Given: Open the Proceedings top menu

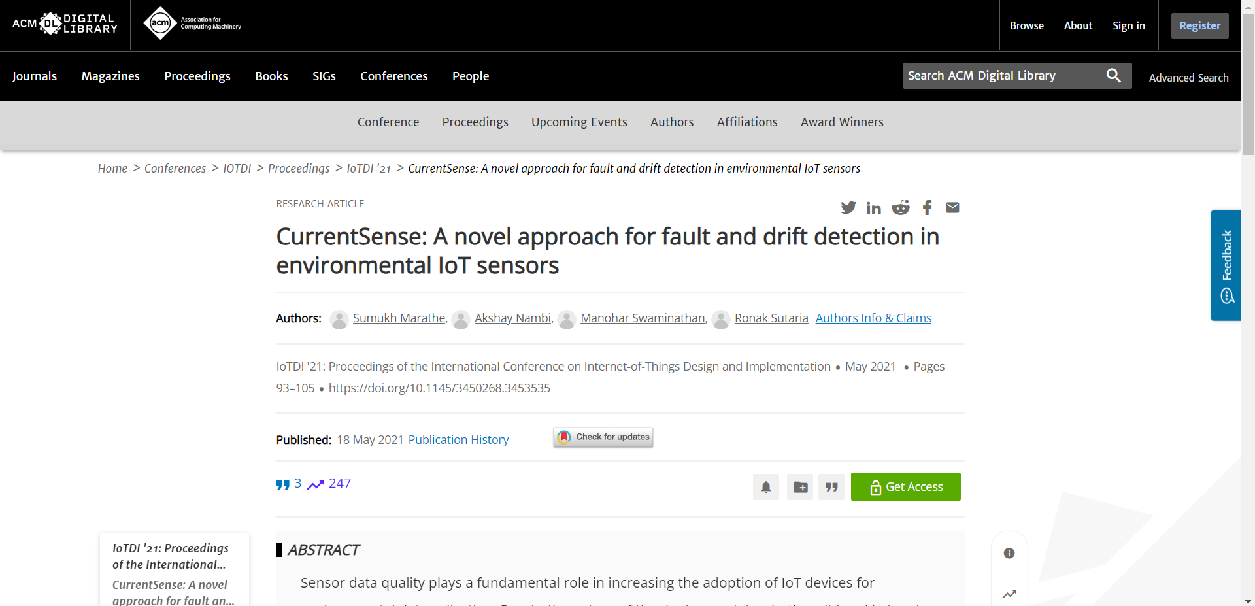Looking at the screenshot, I should pos(197,76).
